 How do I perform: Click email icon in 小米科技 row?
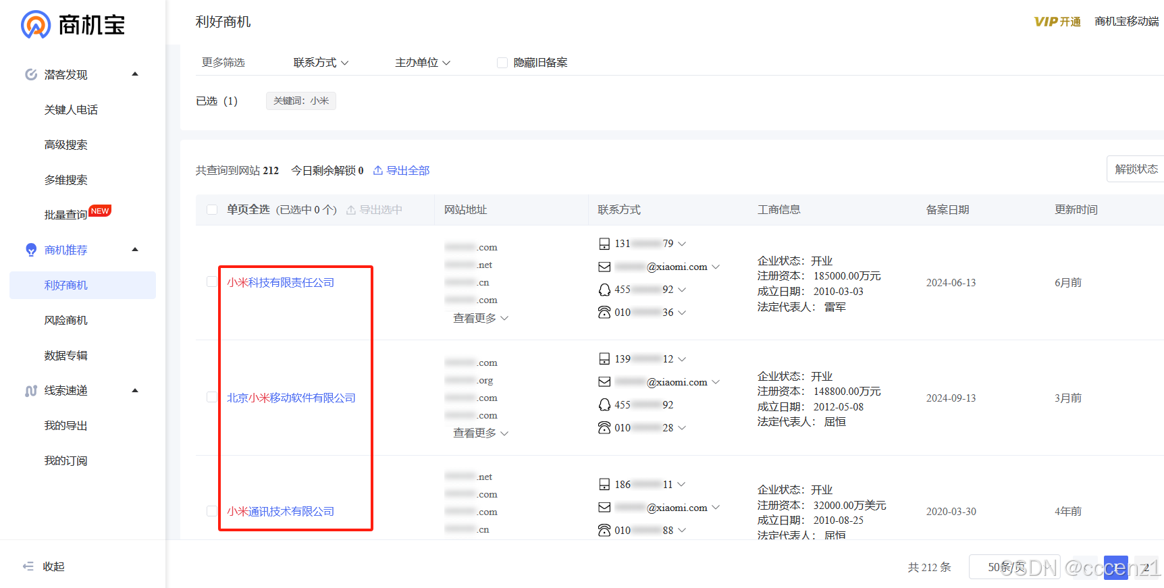click(604, 267)
